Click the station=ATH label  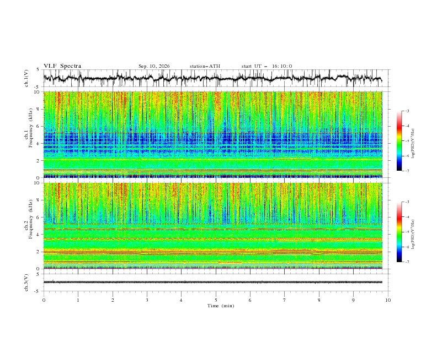point(205,66)
